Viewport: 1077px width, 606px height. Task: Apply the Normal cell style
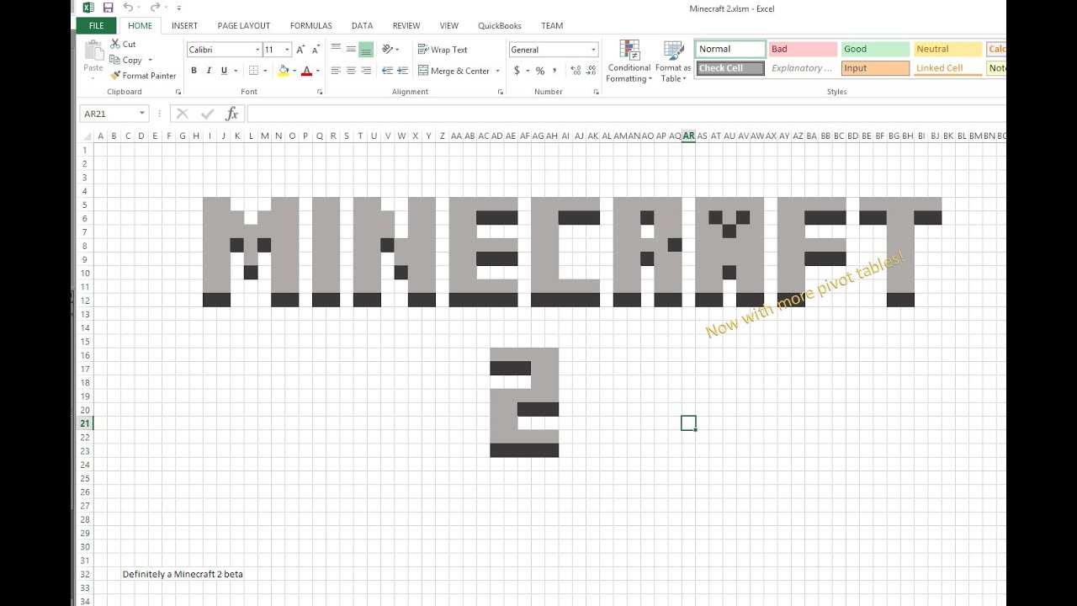click(730, 49)
